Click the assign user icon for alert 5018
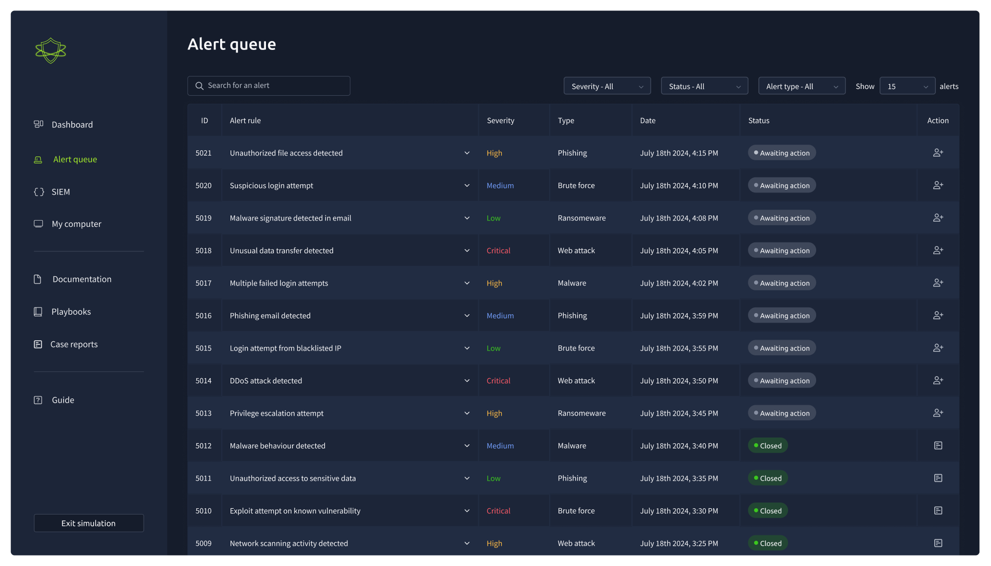 click(938, 250)
